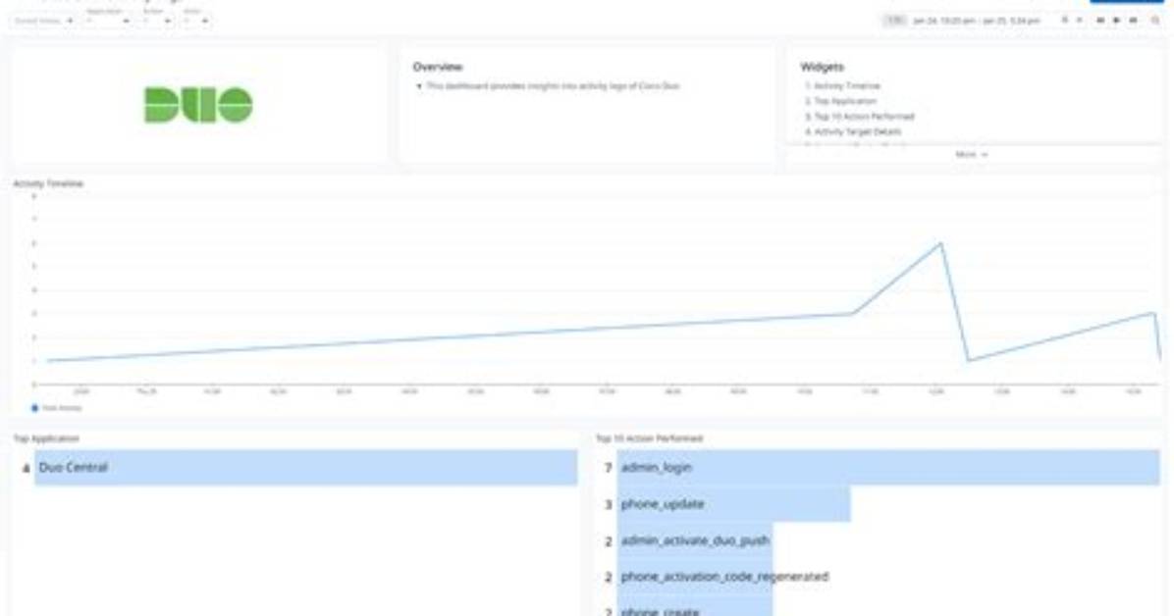The height and width of the screenshot is (616, 1174).
Task: Click the play/pause time control button
Action: 1117,21
